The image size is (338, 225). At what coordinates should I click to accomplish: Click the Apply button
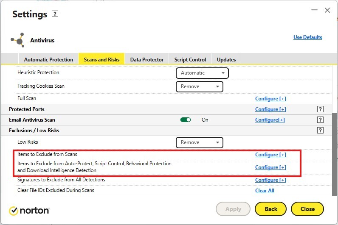[x=233, y=209]
